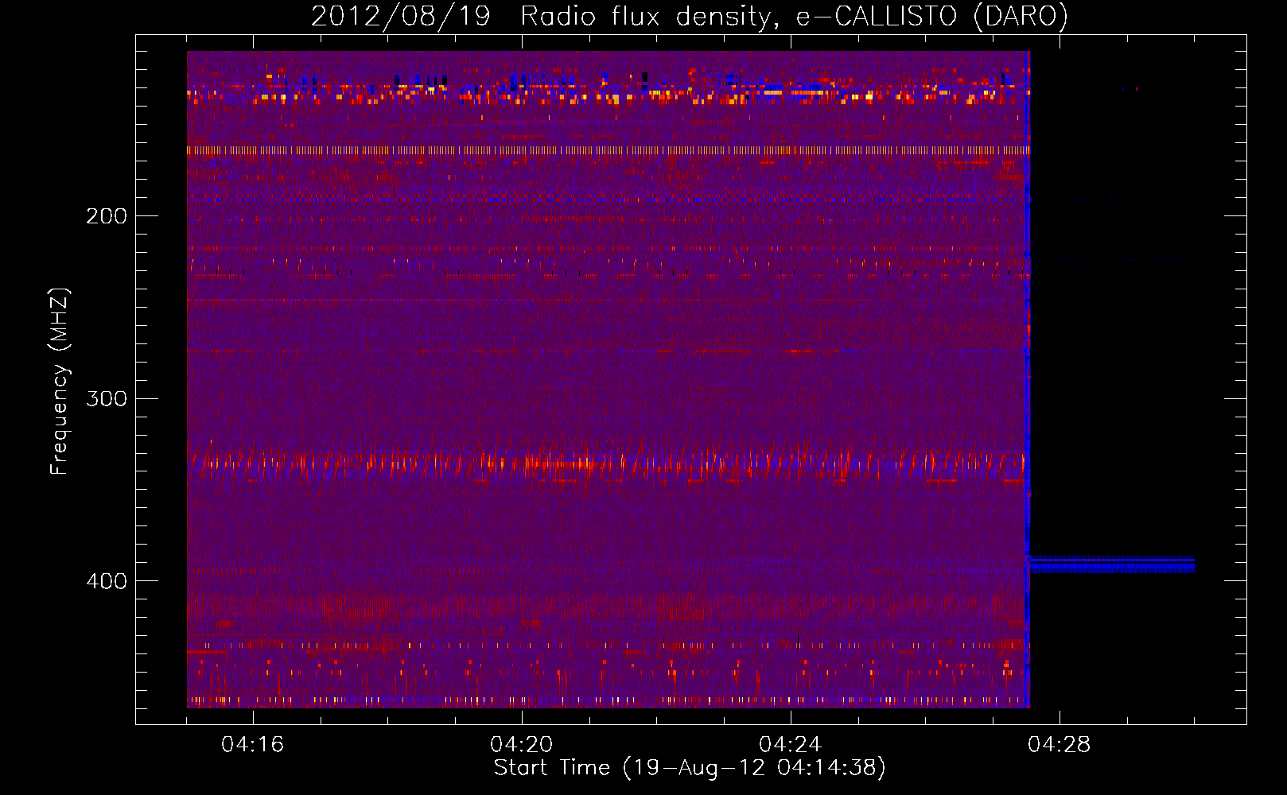
Task: Click the '04:20' time tick label
Action: [522, 745]
